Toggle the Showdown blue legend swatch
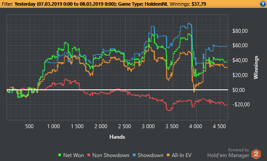Viewport: 267px width, 161px height. (x=134, y=155)
